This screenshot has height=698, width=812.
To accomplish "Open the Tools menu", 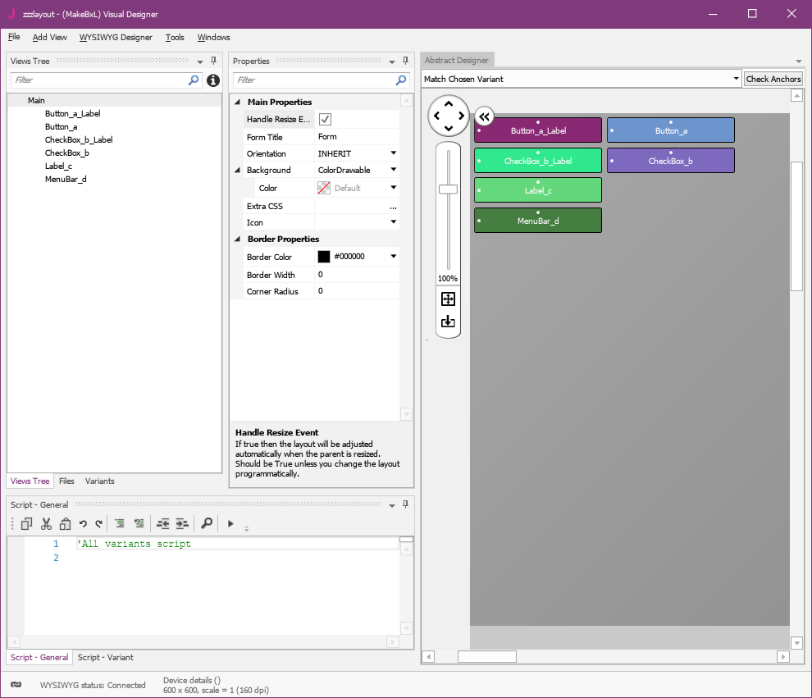I will 175,37.
